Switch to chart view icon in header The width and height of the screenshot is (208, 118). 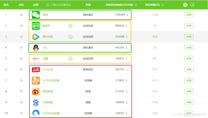click(x=192, y=5)
